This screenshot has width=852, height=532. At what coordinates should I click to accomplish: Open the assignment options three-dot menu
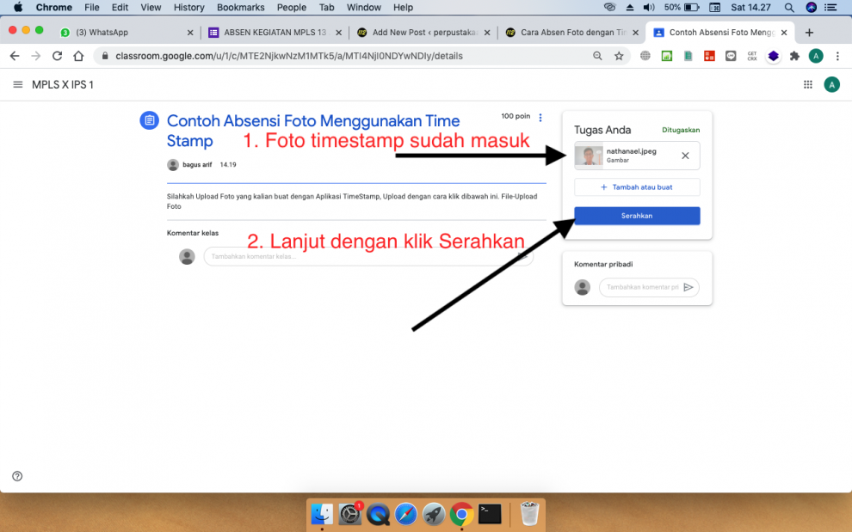point(540,118)
